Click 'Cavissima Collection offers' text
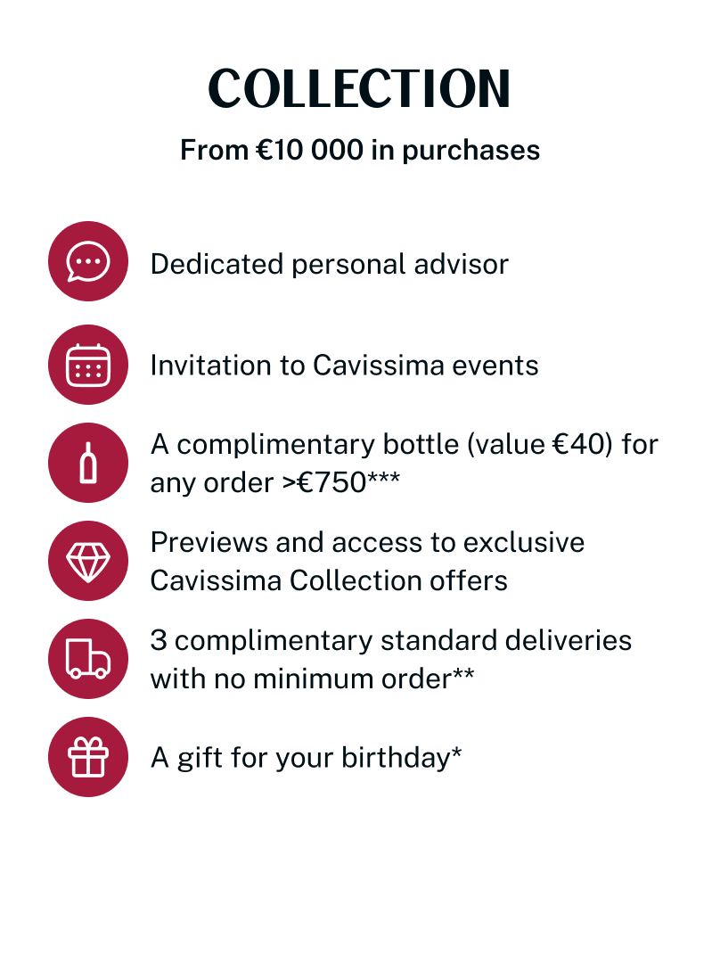The image size is (720, 954). 329,580
